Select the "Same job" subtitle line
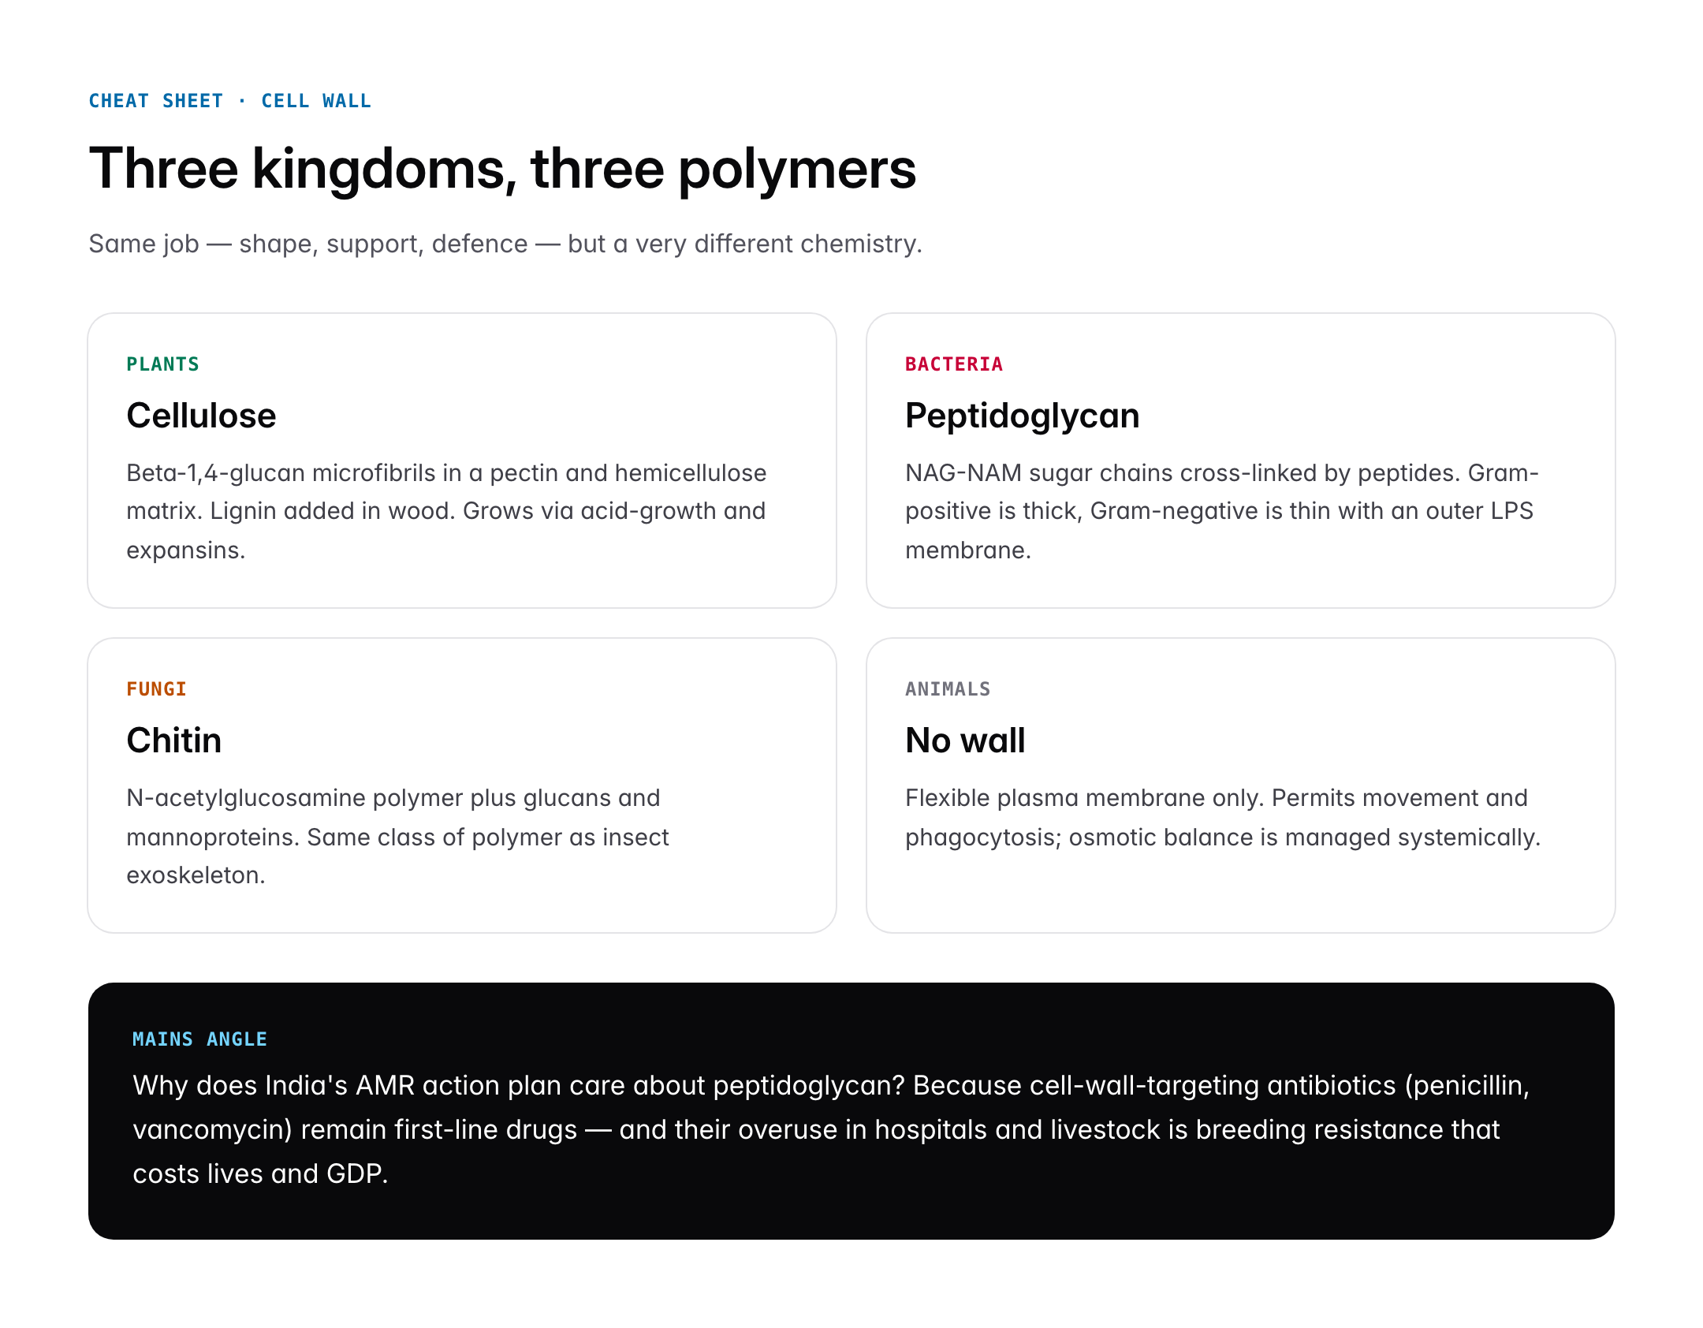Viewport: 1703px width, 1328px height. pos(505,244)
